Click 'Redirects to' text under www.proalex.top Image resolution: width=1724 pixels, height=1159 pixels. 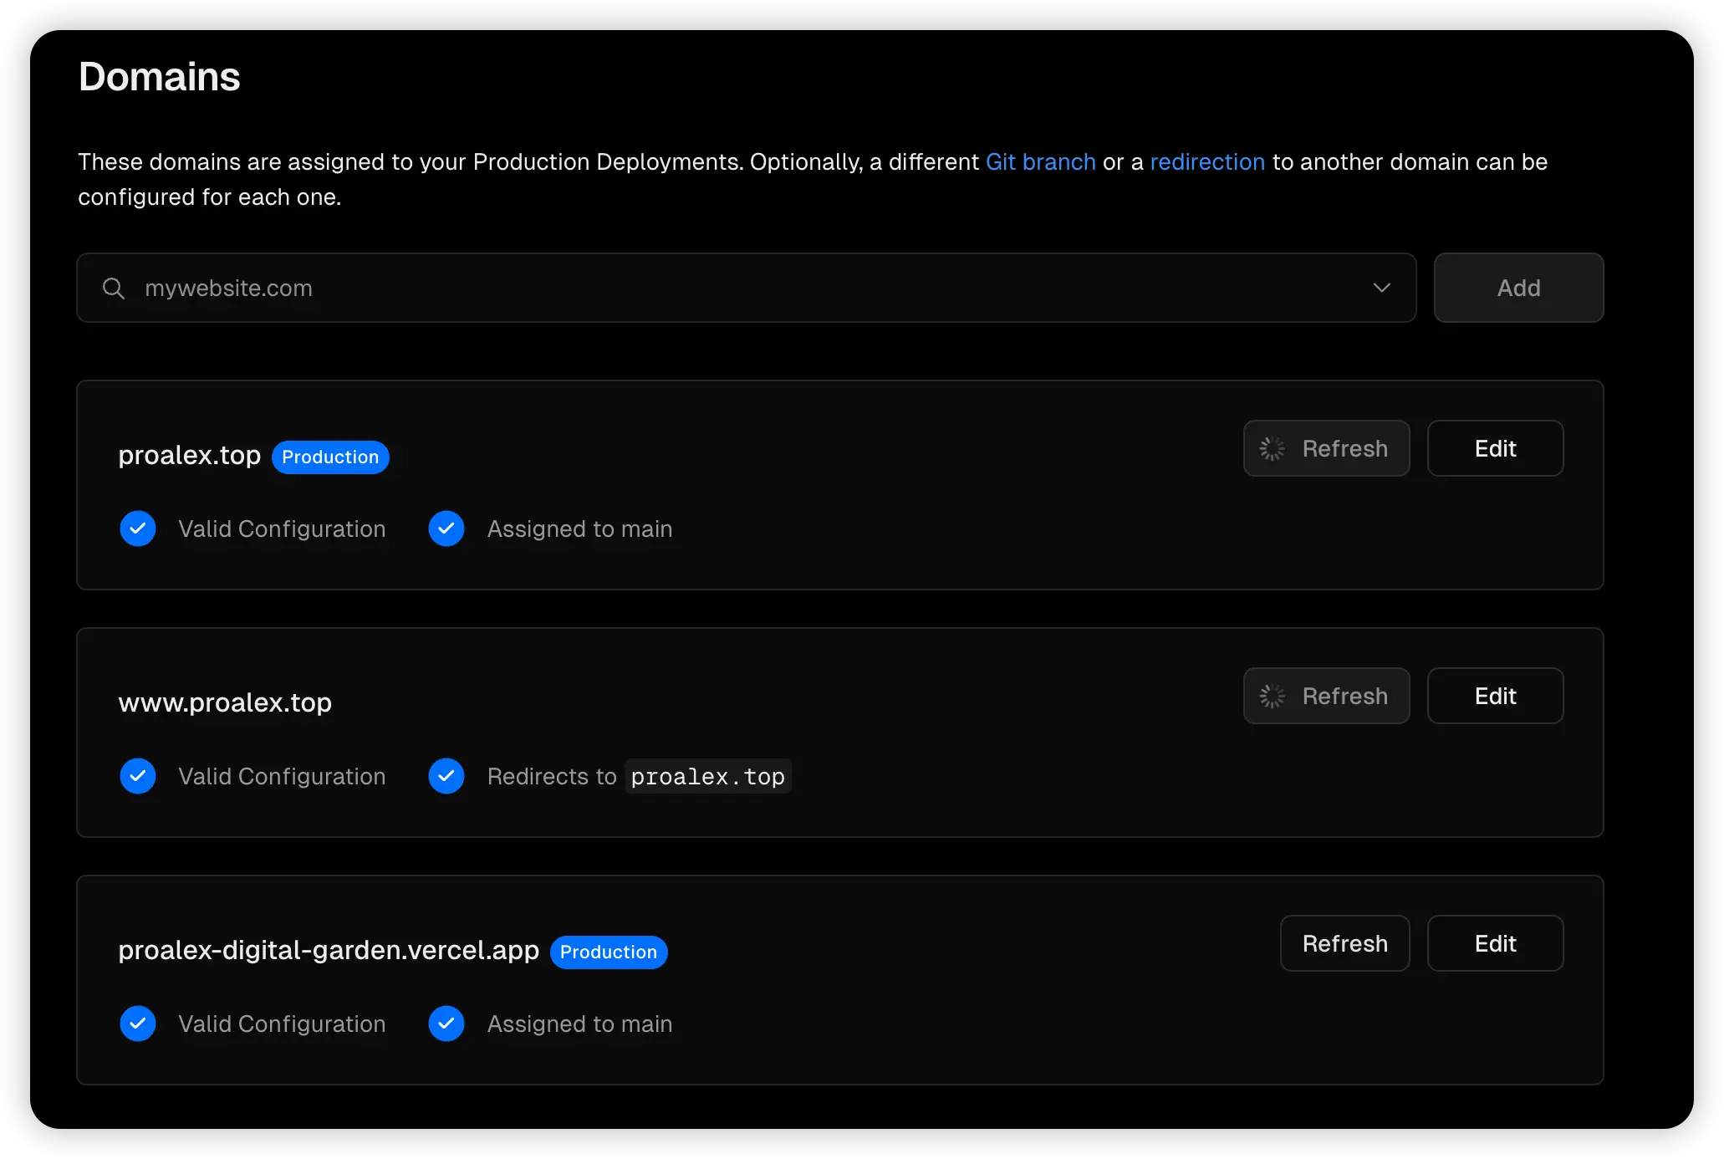pos(552,776)
